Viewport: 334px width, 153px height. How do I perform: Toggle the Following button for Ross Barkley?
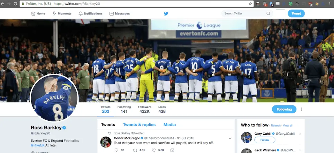coord(284,109)
